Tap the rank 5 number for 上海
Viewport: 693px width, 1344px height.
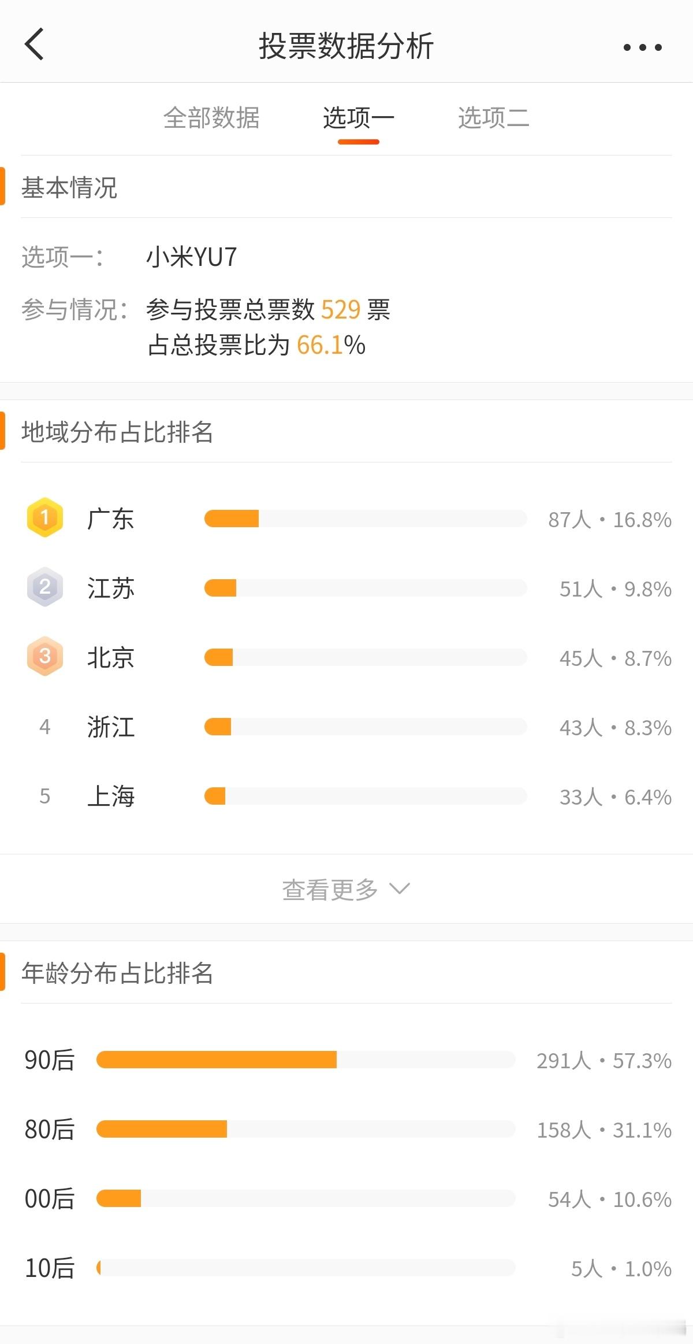click(45, 796)
